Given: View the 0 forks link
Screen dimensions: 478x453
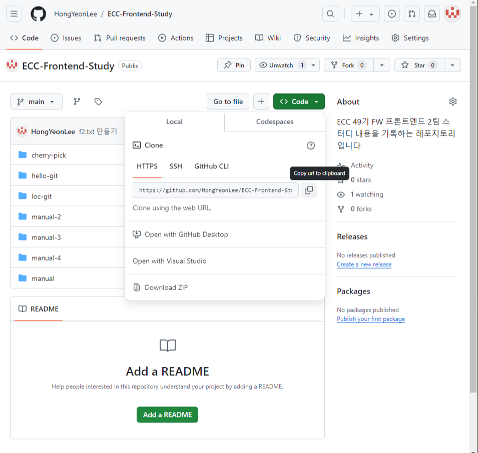Looking at the screenshot, I should click(361, 209).
